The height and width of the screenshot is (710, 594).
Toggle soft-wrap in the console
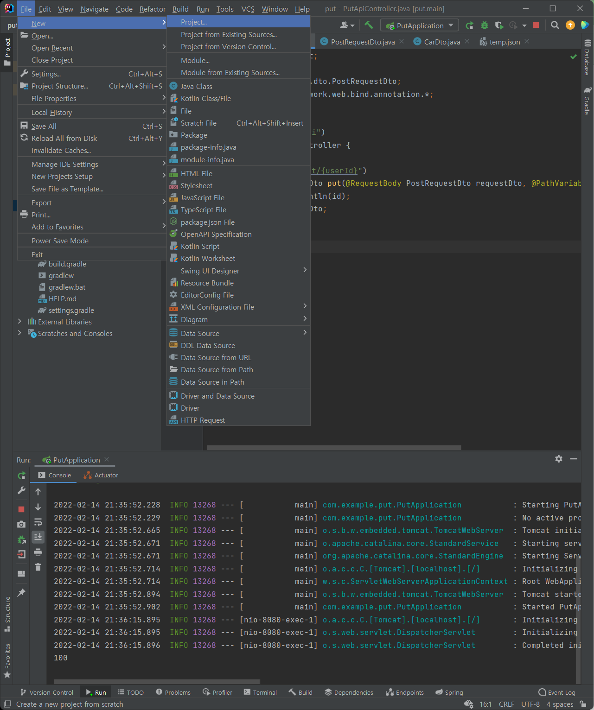[x=38, y=522]
